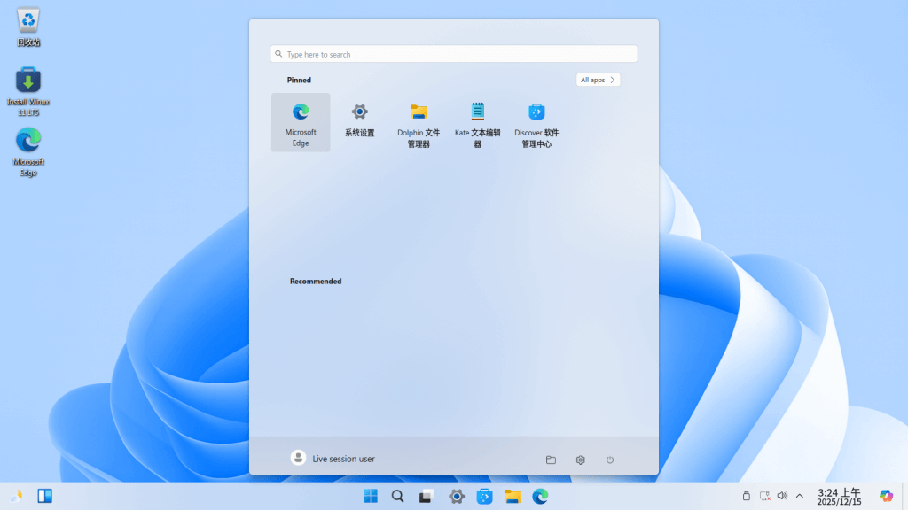908x510 pixels.
Task: Open Copilot icon on taskbar
Action: click(x=886, y=496)
